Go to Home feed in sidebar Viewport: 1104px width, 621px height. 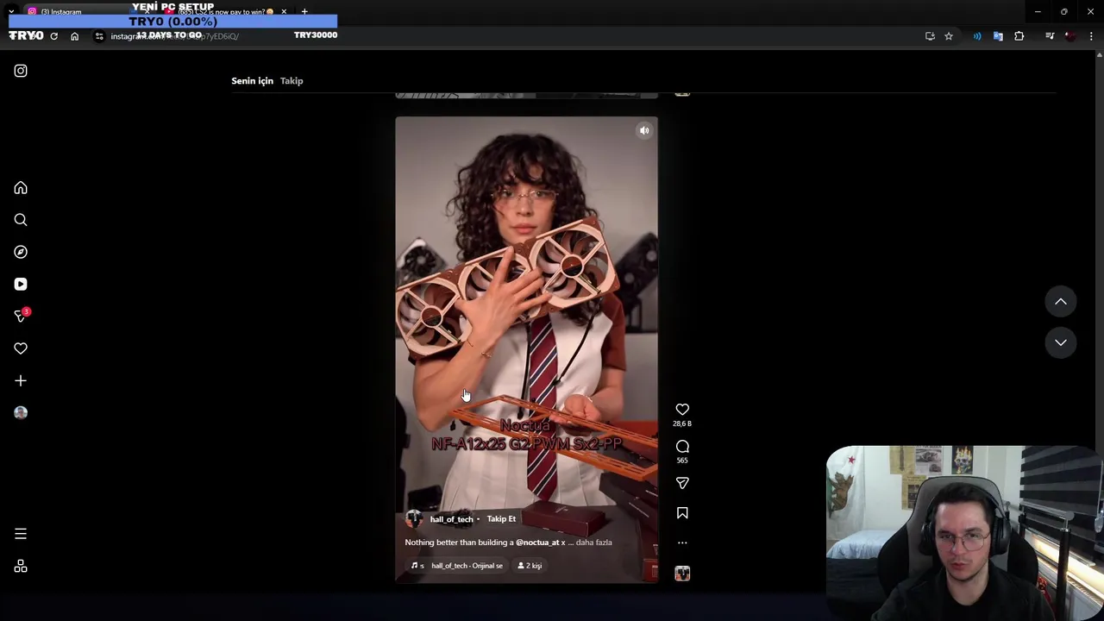click(21, 188)
